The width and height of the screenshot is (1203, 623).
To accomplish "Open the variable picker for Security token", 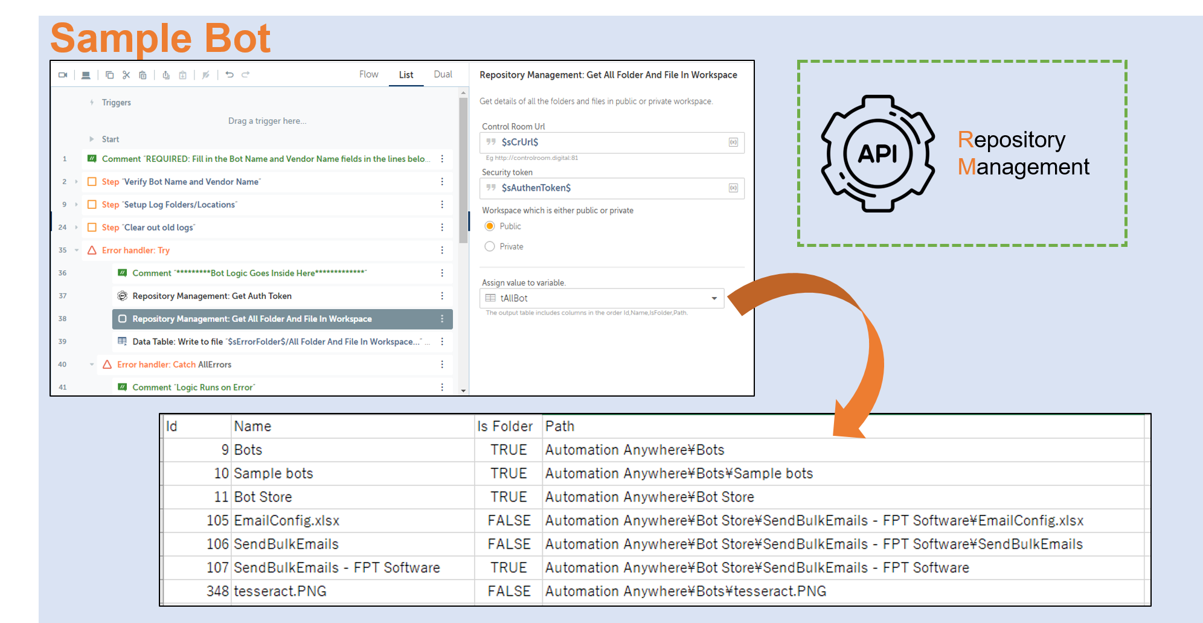I will click(733, 188).
